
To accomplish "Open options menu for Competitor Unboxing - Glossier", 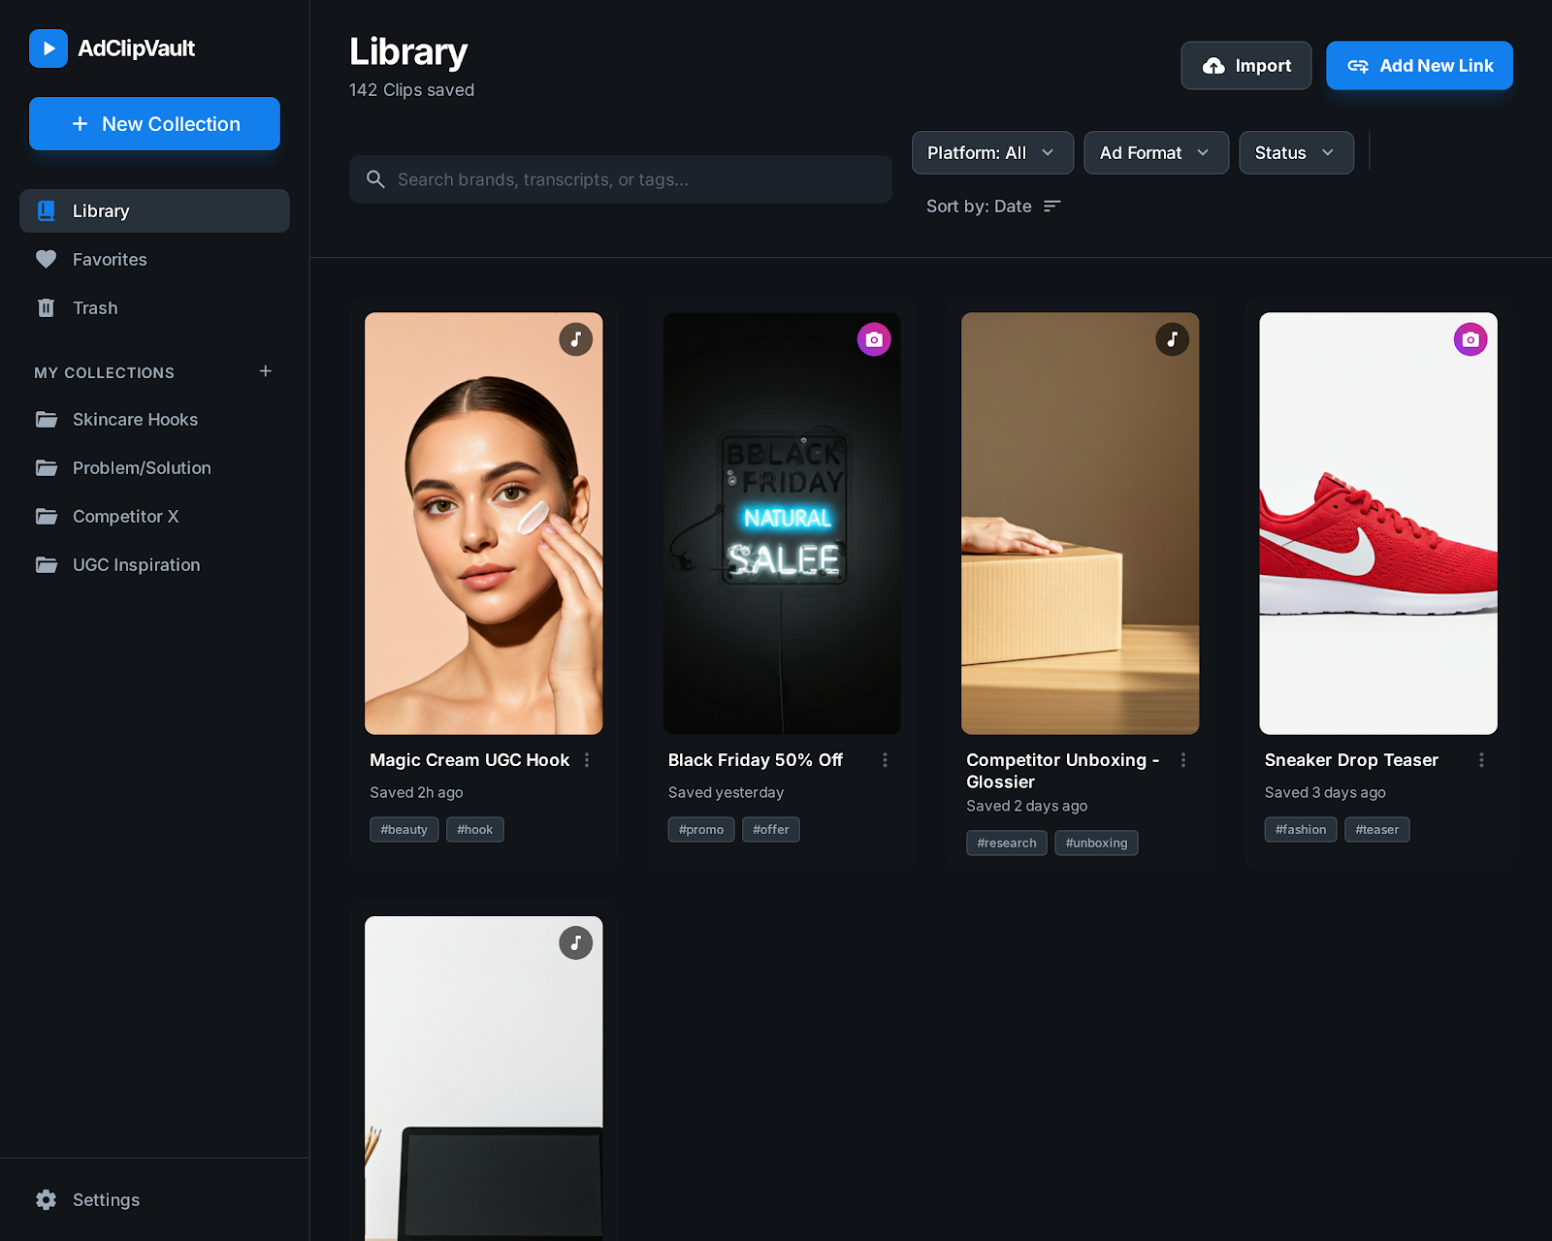I will click(1183, 760).
